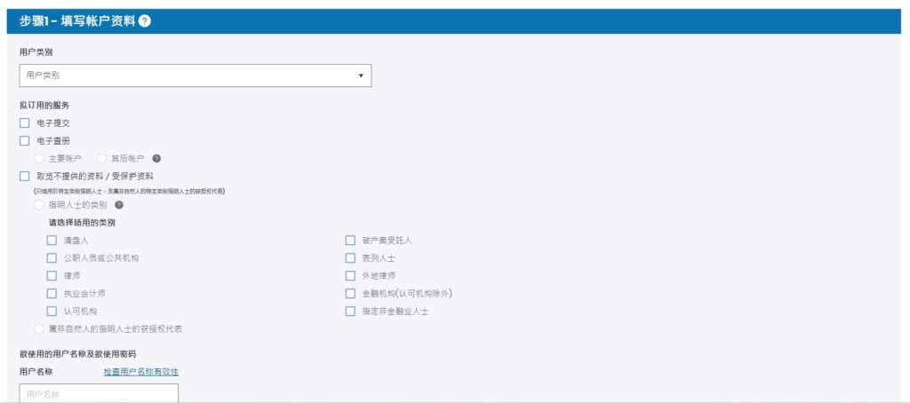Viewport: 910px width, 403px height.
Task: Tick the 电子提交 checkbox
Action: point(24,122)
